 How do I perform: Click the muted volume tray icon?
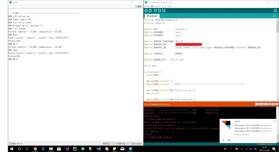[247, 149]
